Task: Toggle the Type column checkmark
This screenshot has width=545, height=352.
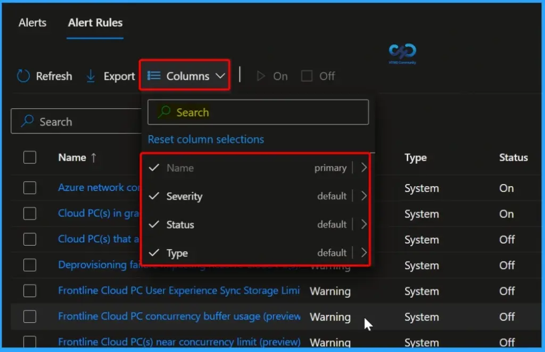Action: coord(154,253)
